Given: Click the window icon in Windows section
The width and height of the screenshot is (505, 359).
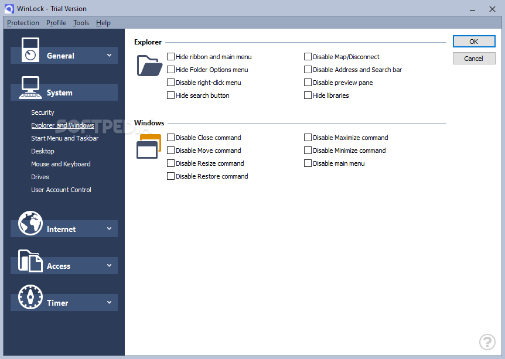Looking at the screenshot, I should 149,146.
